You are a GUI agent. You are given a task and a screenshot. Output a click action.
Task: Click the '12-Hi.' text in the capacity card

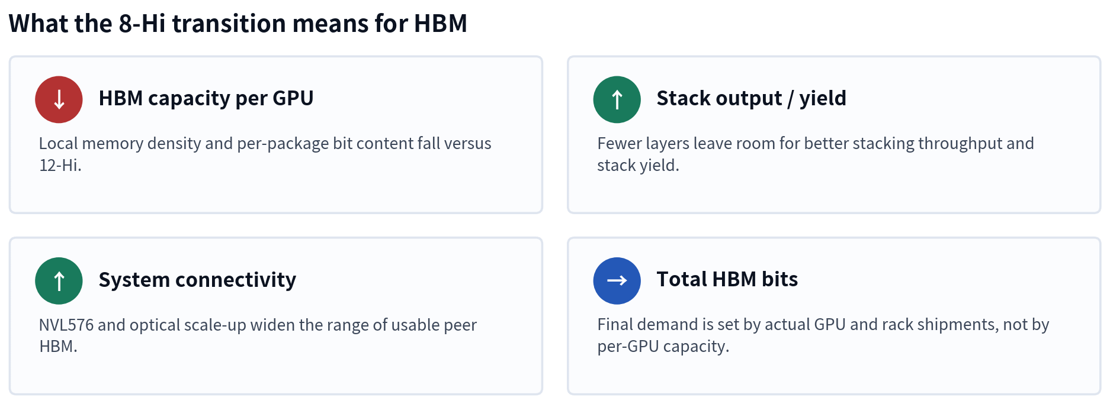(x=60, y=165)
